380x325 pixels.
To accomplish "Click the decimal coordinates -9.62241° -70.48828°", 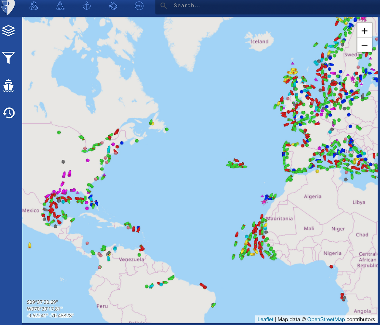I will 50,316.
